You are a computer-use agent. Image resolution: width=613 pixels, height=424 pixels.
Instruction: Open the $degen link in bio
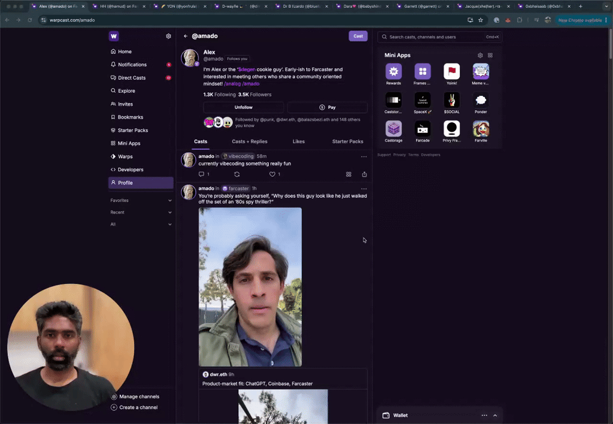click(247, 69)
